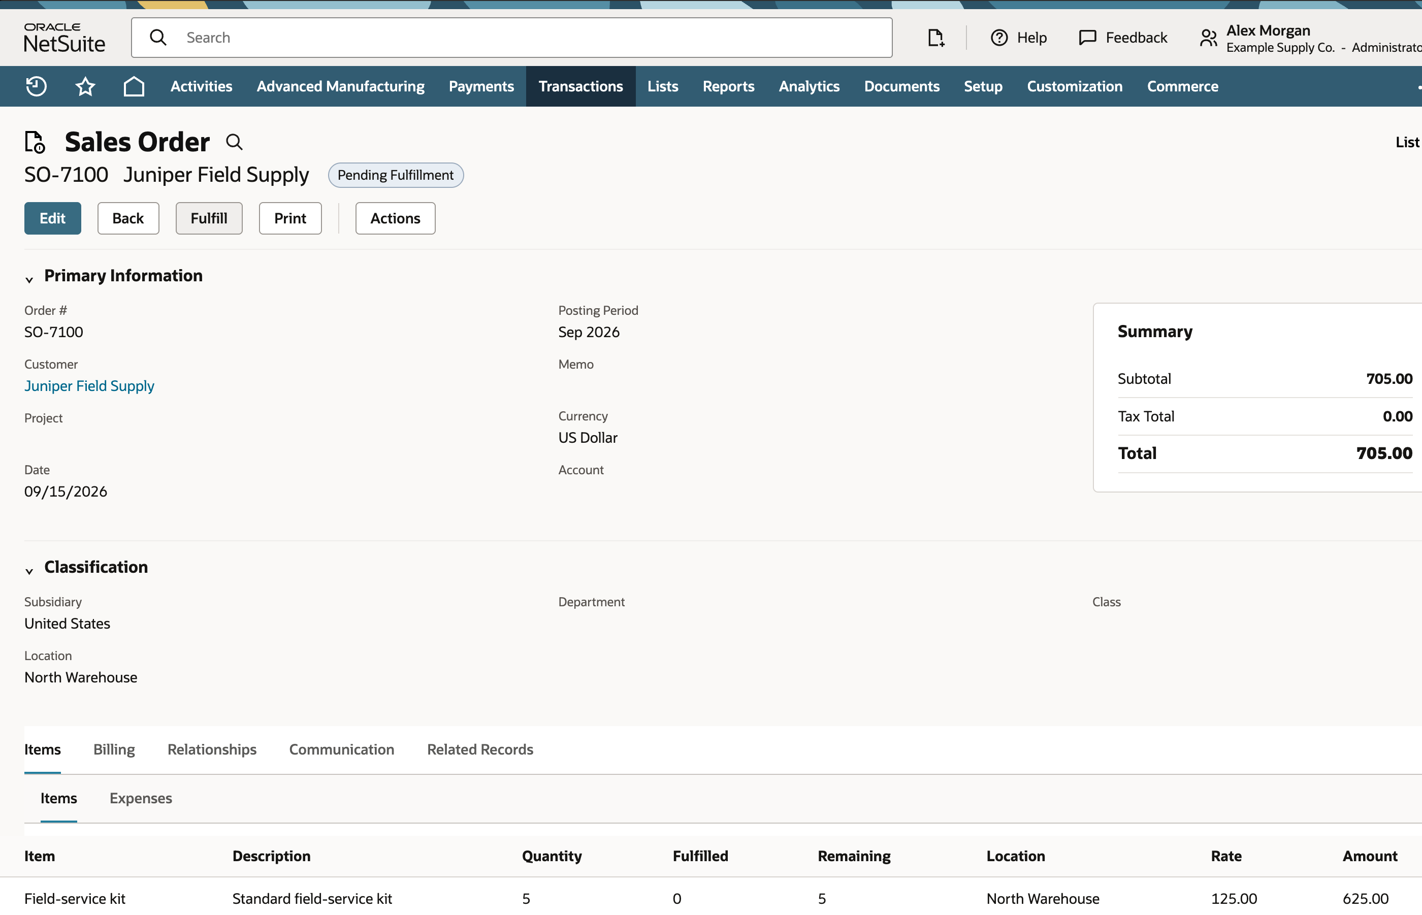Open the Documents menu
Screen dimensions: 1422x915
[x=901, y=86]
